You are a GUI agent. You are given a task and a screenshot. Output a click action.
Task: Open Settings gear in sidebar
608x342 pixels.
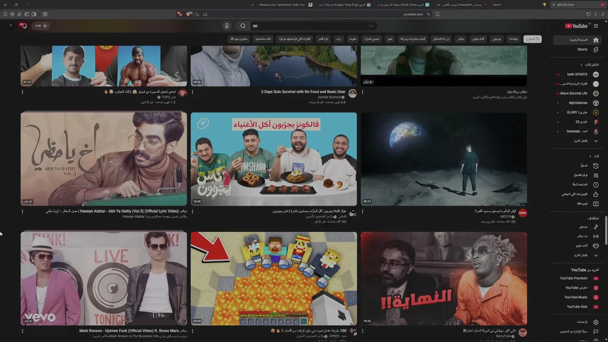(596, 322)
